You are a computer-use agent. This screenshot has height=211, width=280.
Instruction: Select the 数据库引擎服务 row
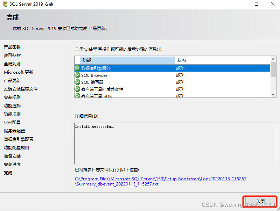tap(172, 68)
